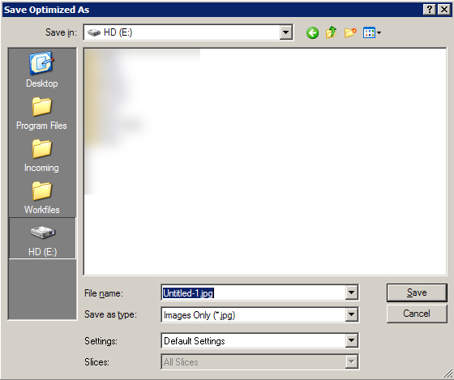This screenshot has width=454, height=380.
Task: Open the Save as type dropdown
Action: [x=351, y=314]
